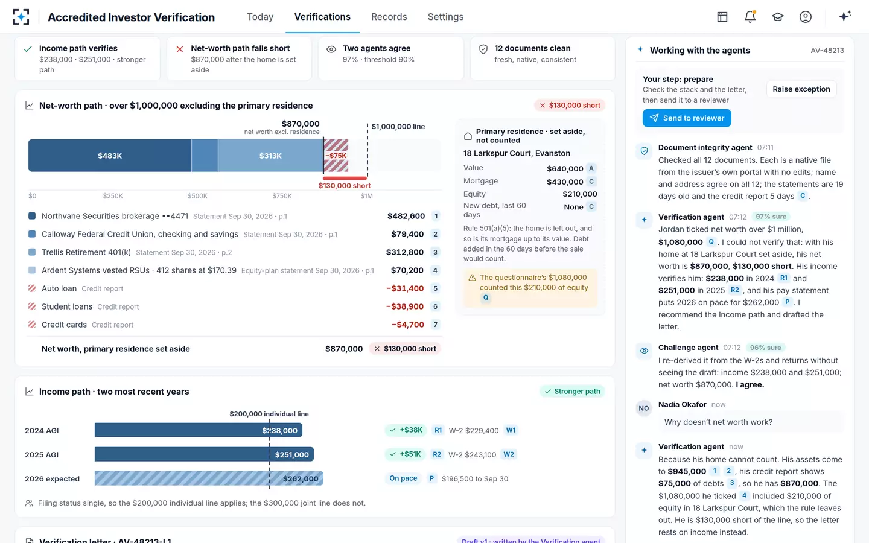869x543 pixels.
Task: Click the Stronger path badge
Action: point(572,392)
